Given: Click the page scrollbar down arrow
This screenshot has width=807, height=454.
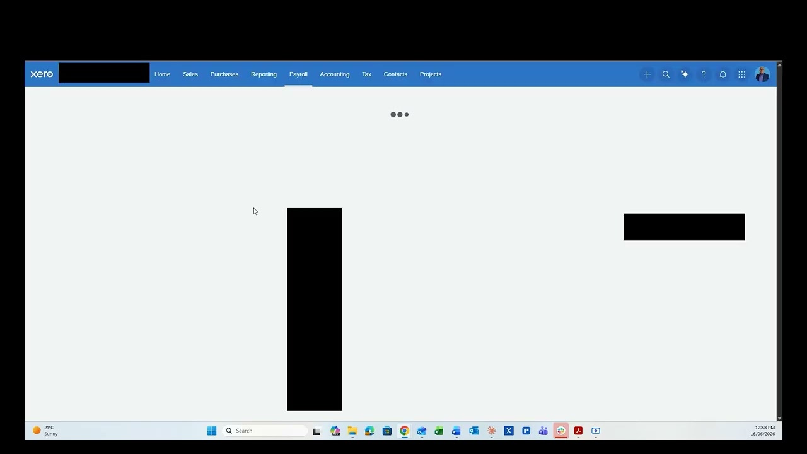Looking at the screenshot, I should pyautogui.click(x=780, y=418).
